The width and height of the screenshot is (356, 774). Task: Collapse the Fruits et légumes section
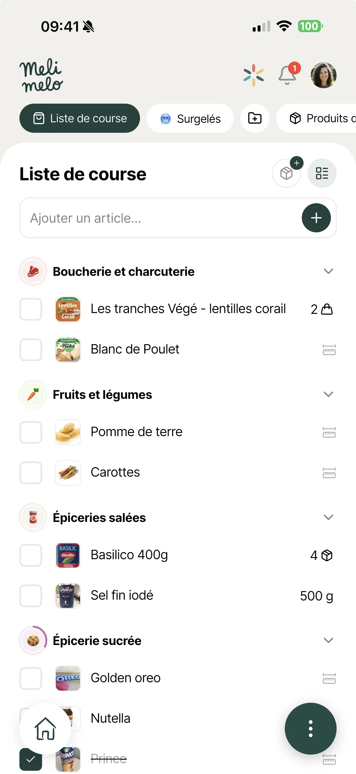point(328,394)
